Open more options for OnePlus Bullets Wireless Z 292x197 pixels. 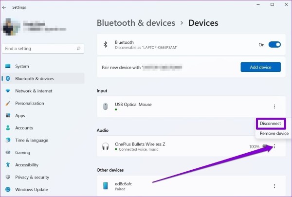(x=274, y=146)
